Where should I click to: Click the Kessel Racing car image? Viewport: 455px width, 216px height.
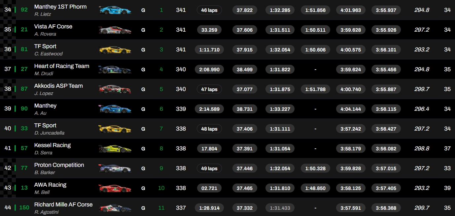click(115, 149)
